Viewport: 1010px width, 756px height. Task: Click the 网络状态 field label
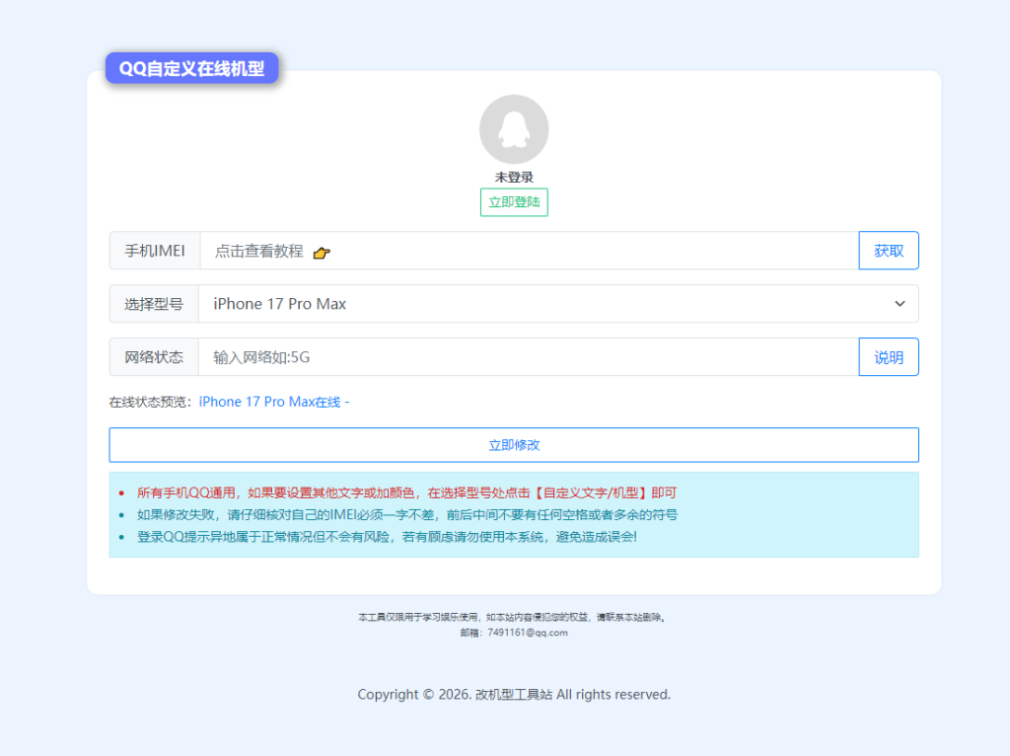(x=154, y=357)
